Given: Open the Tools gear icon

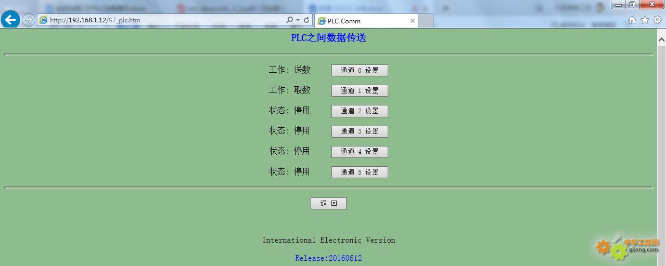Looking at the screenshot, I should click(658, 20).
